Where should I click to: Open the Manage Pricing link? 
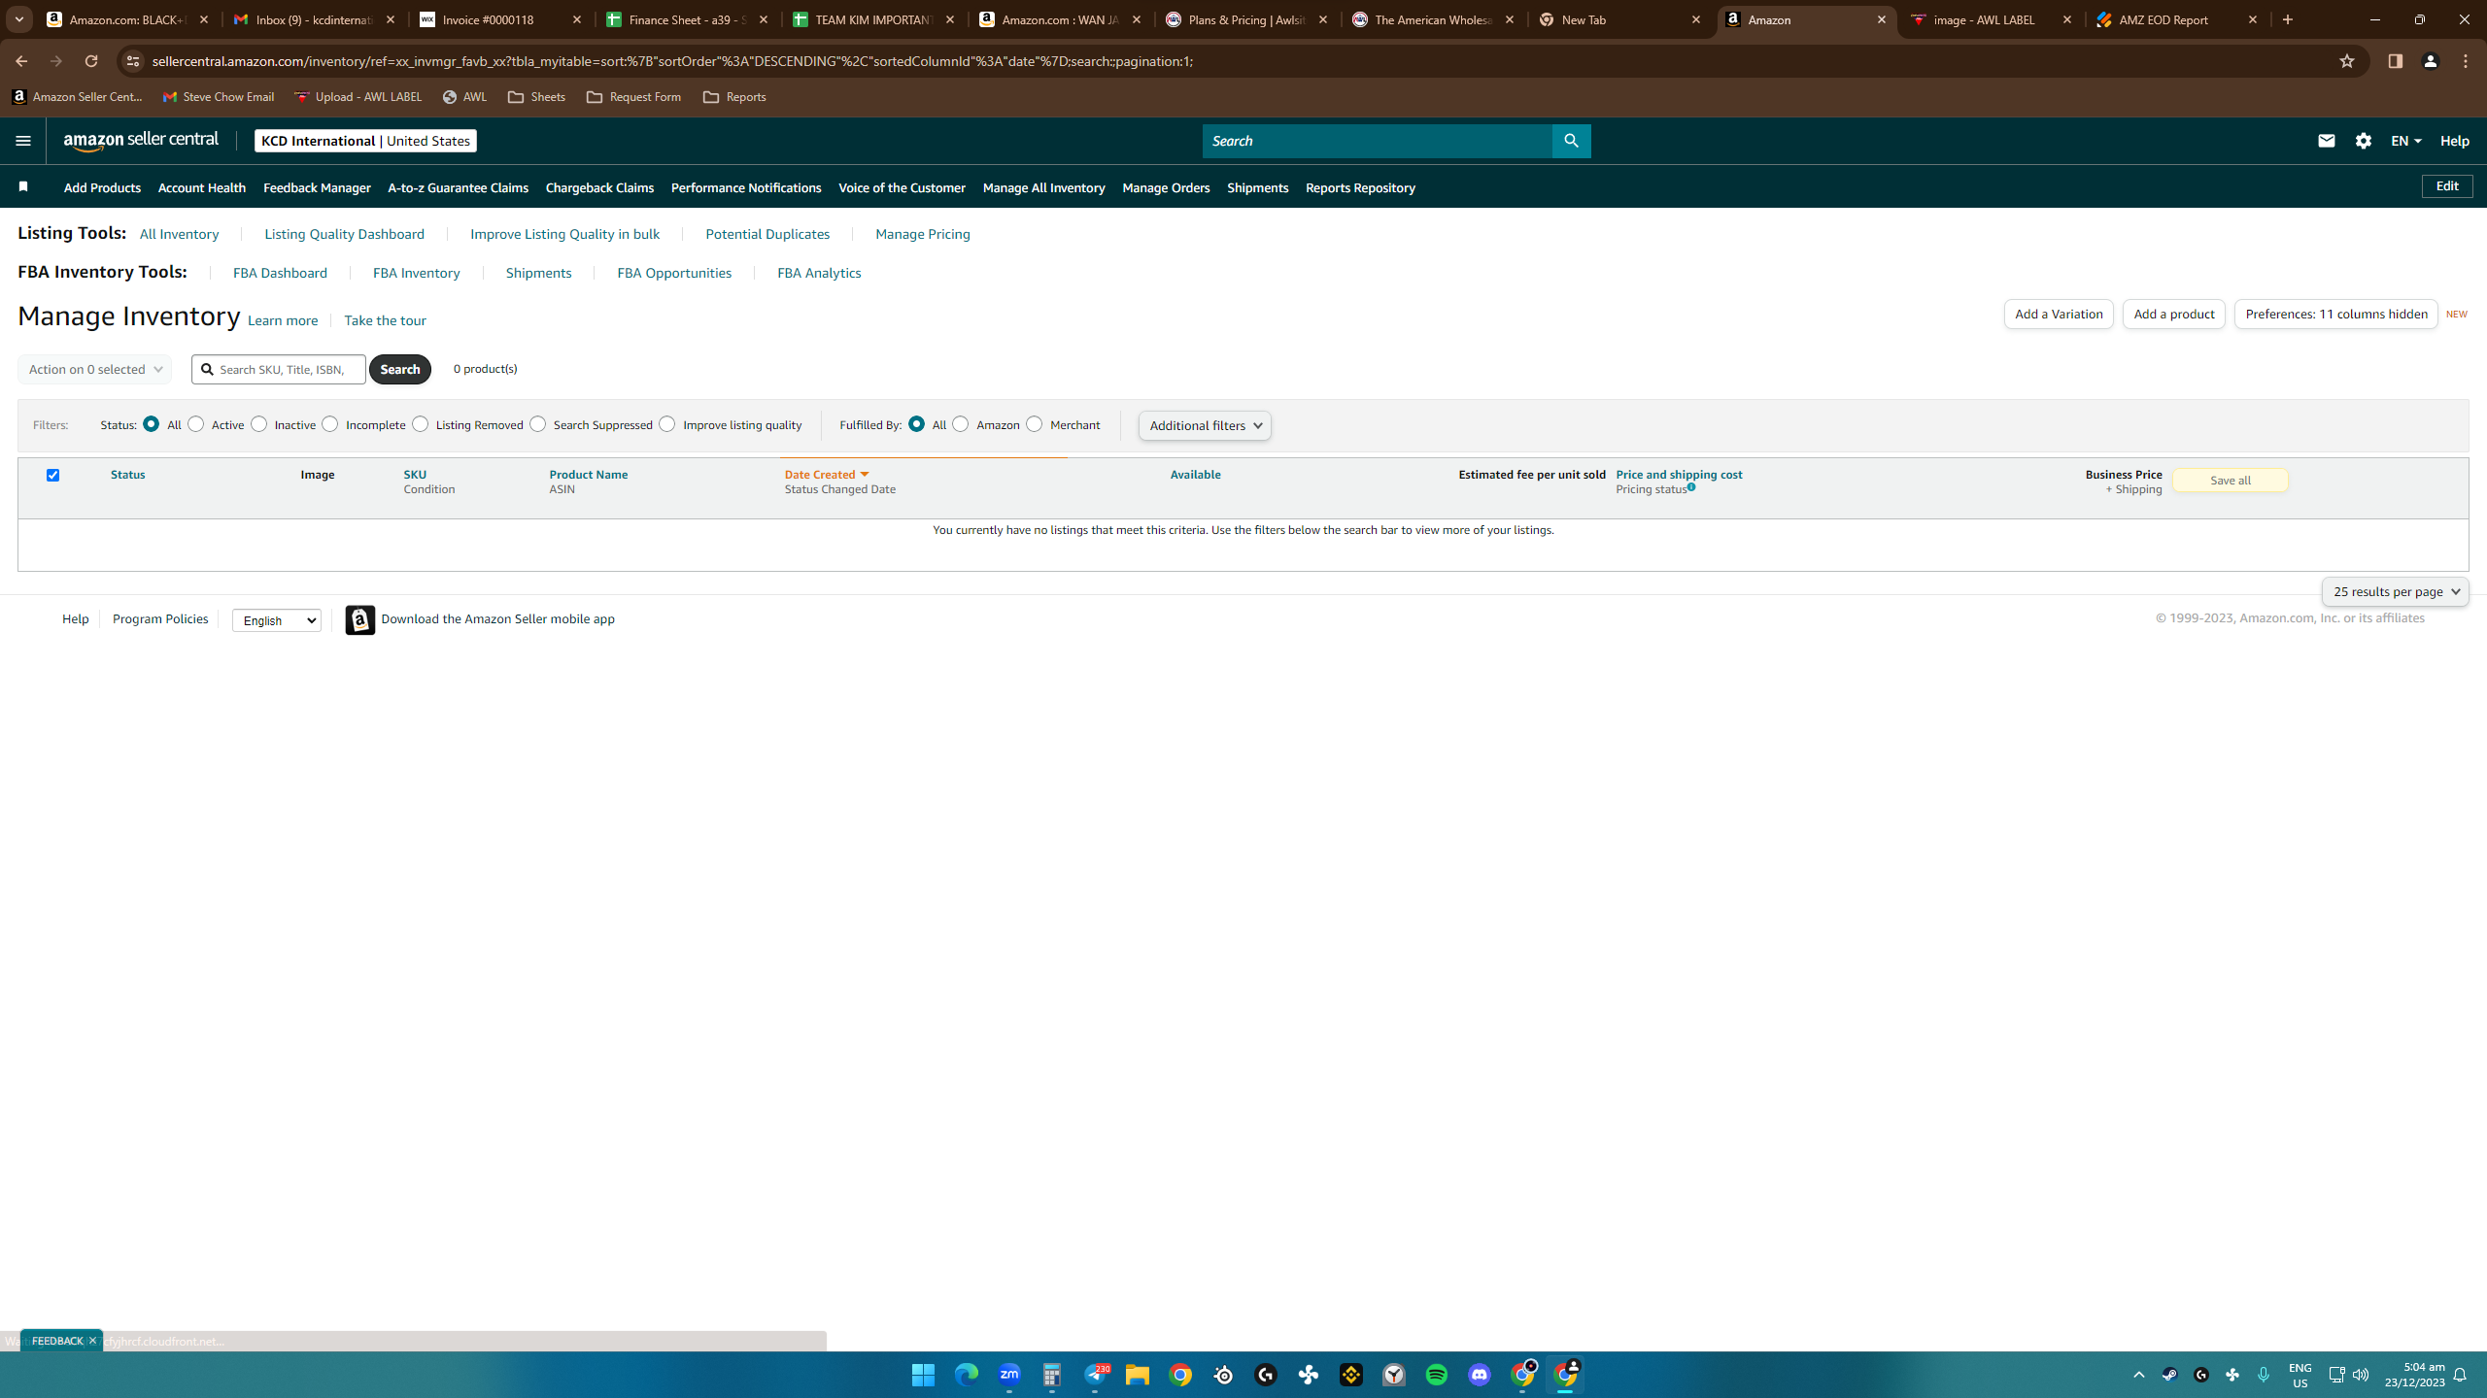pyautogui.click(x=923, y=234)
